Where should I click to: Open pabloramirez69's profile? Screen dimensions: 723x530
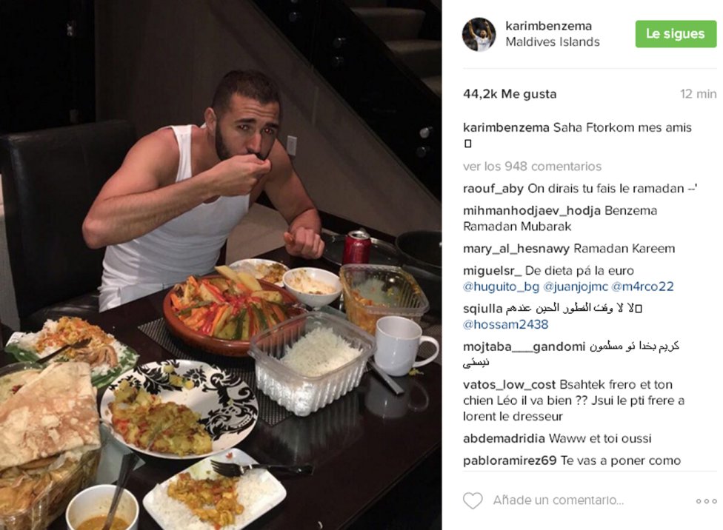pos(510,461)
